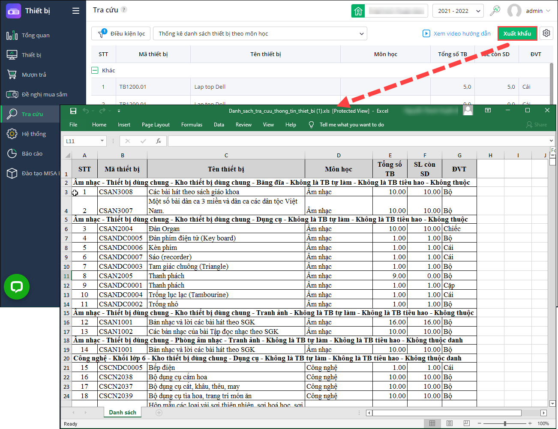The width and height of the screenshot is (558, 429).
Task: Open the 2021 - 2022 school year dropdown
Action: [x=458, y=11]
